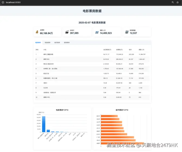Click the 54,111.17 daily box office cell
Viewport: 182px width, 152px height.
pyautogui.click(x=106, y=54)
